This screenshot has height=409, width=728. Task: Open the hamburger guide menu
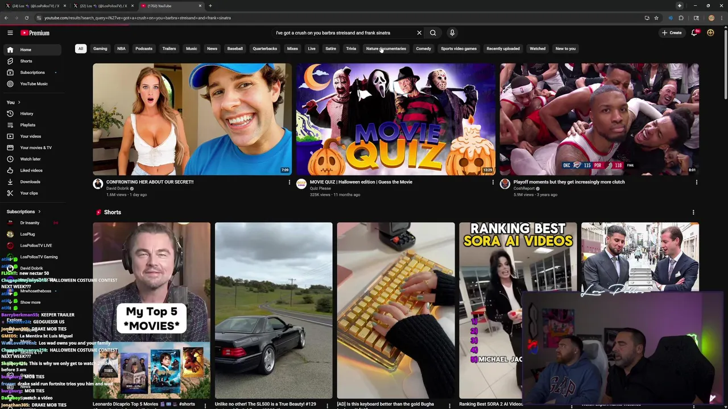click(10, 33)
